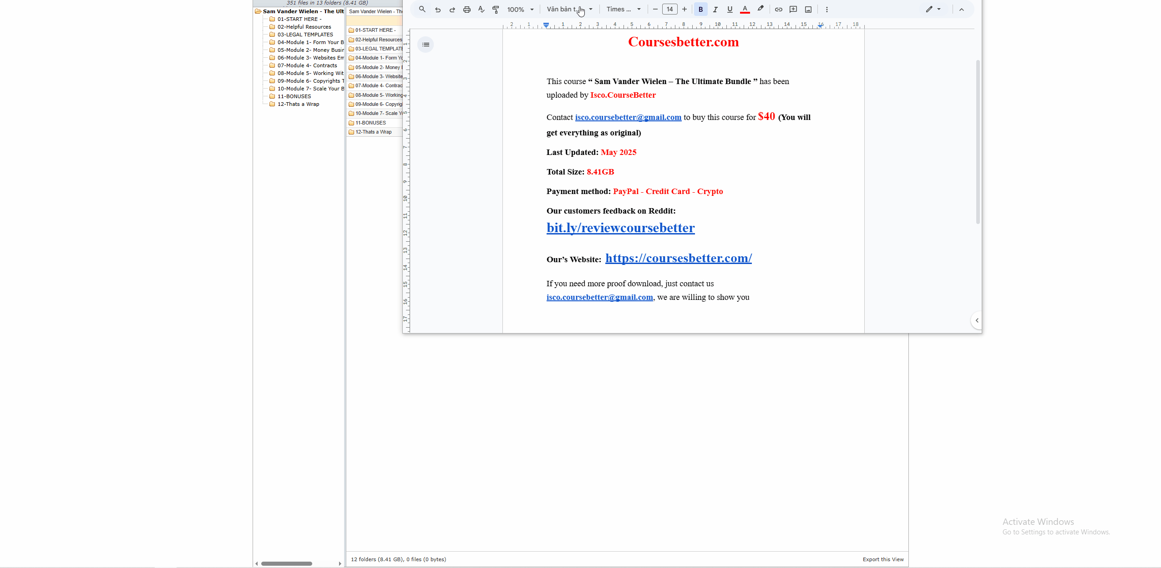Click the undo arrow icon
Screen dimensions: 1161x568
437,9
